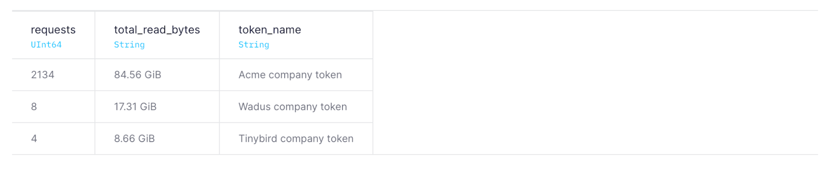The height and width of the screenshot is (196, 827).
Task: Click the GiB unit in the 84.56 cell
Action: [152, 75]
